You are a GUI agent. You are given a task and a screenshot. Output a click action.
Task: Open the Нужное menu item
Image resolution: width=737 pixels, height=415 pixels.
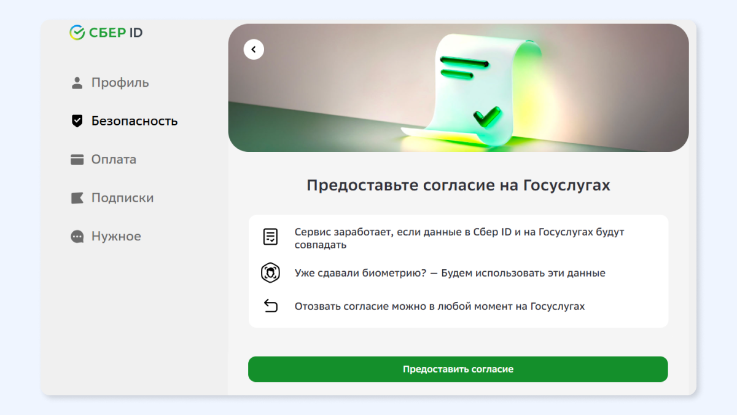(x=106, y=237)
